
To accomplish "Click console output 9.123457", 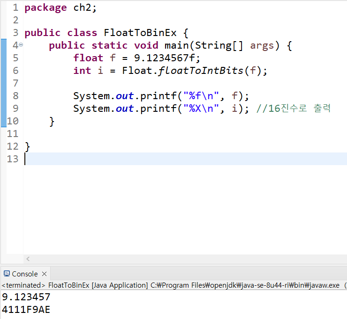I will coord(26,297).
